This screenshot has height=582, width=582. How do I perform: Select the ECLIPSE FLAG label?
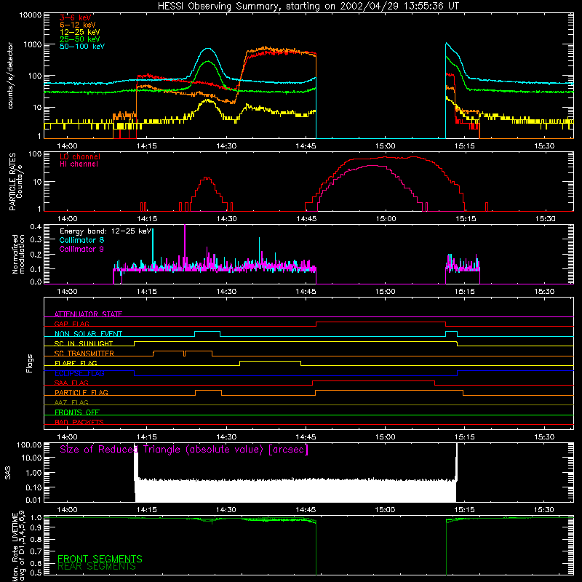coord(79,373)
